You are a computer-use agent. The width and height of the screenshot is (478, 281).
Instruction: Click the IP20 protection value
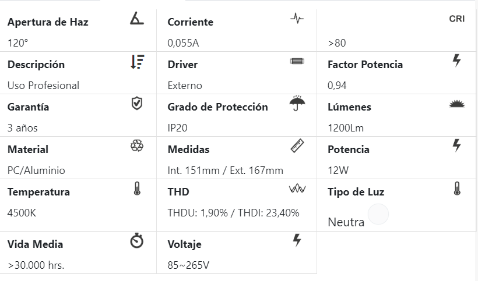point(177,128)
